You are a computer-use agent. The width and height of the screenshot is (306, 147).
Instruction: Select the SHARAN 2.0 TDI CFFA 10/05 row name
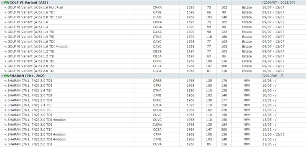click(x=30, y=85)
